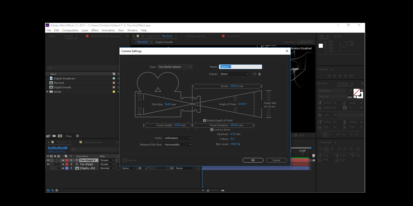
Task: Open the Animation menu
Action: pyautogui.click(x=108, y=30)
